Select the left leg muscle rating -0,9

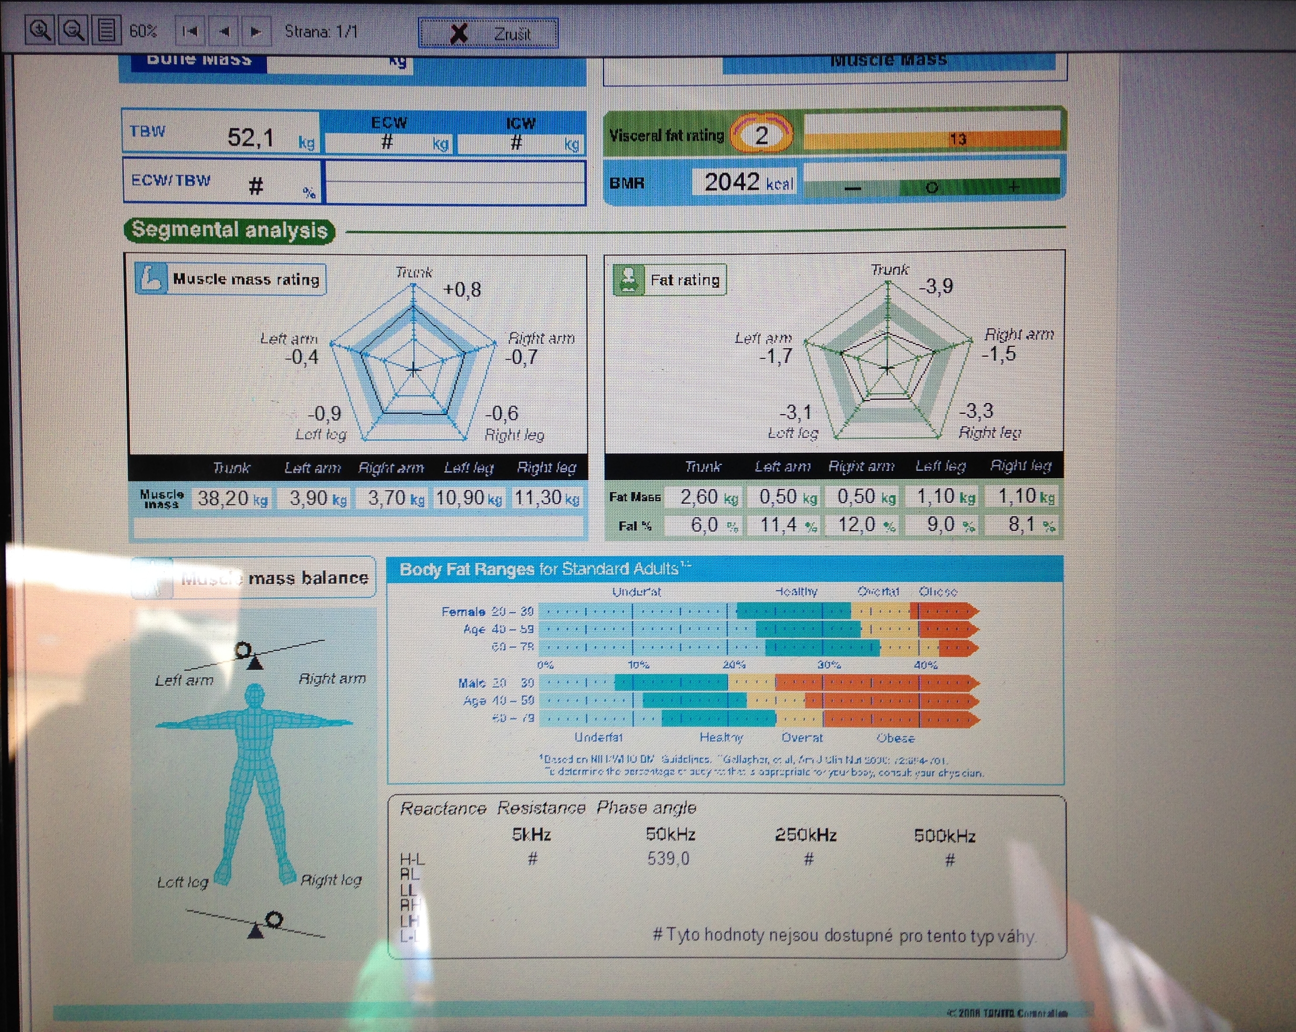pyautogui.click(x=324, y=413)
